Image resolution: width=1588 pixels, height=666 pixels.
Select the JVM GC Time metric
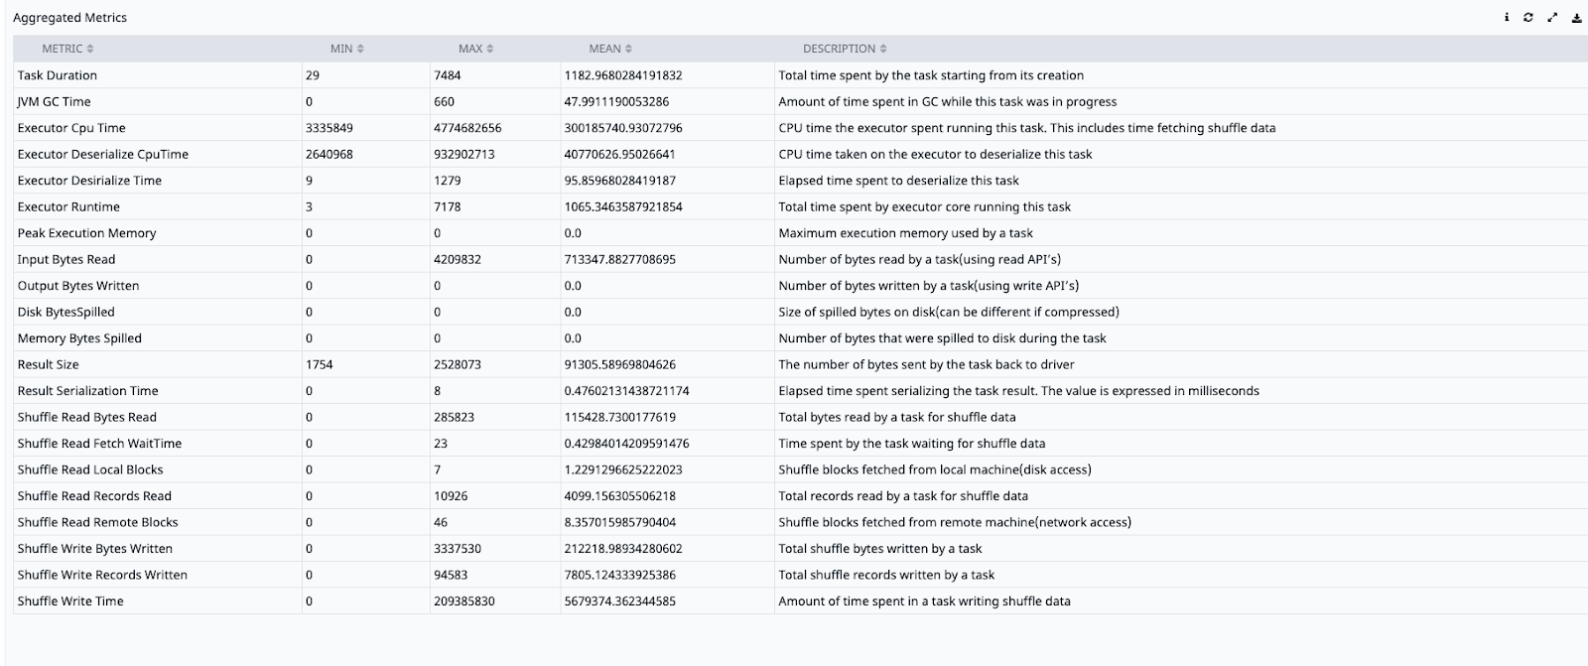(54, 101)
